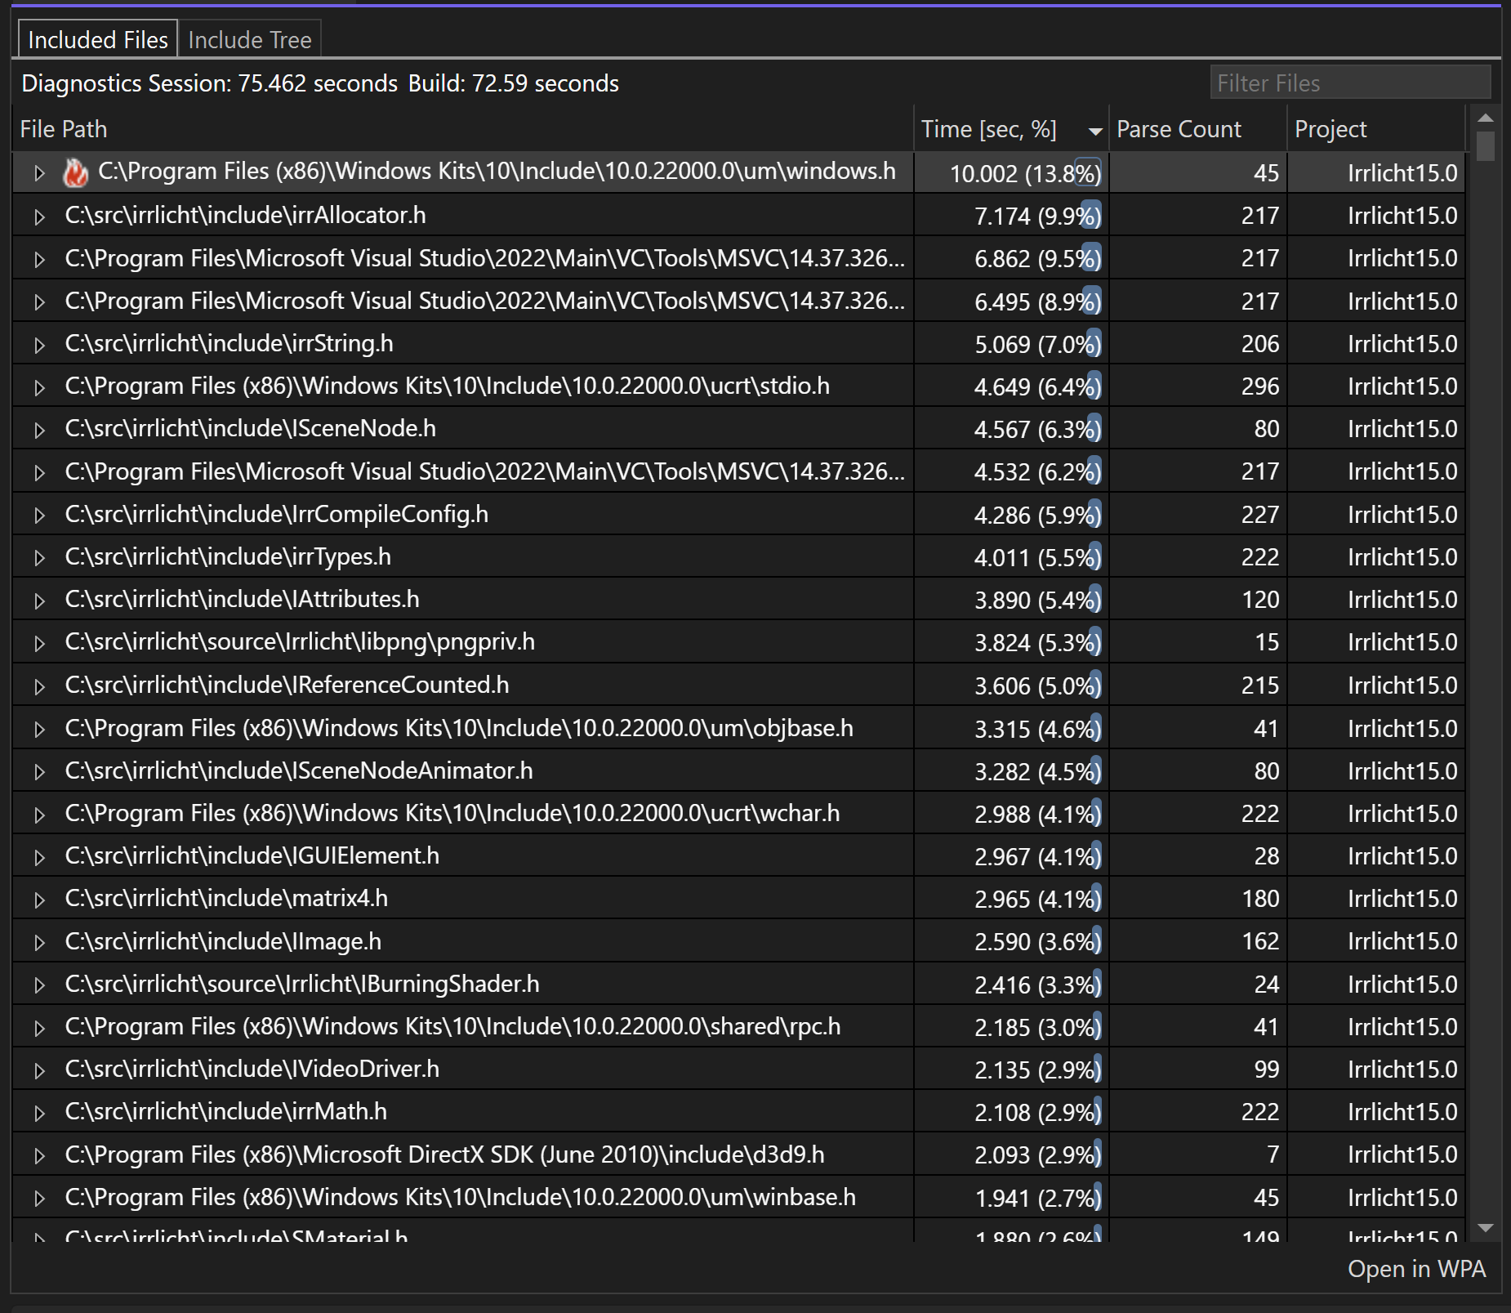Expand the pngpriv.h row
The image size is (1511, 1313).
click(38, 643)
